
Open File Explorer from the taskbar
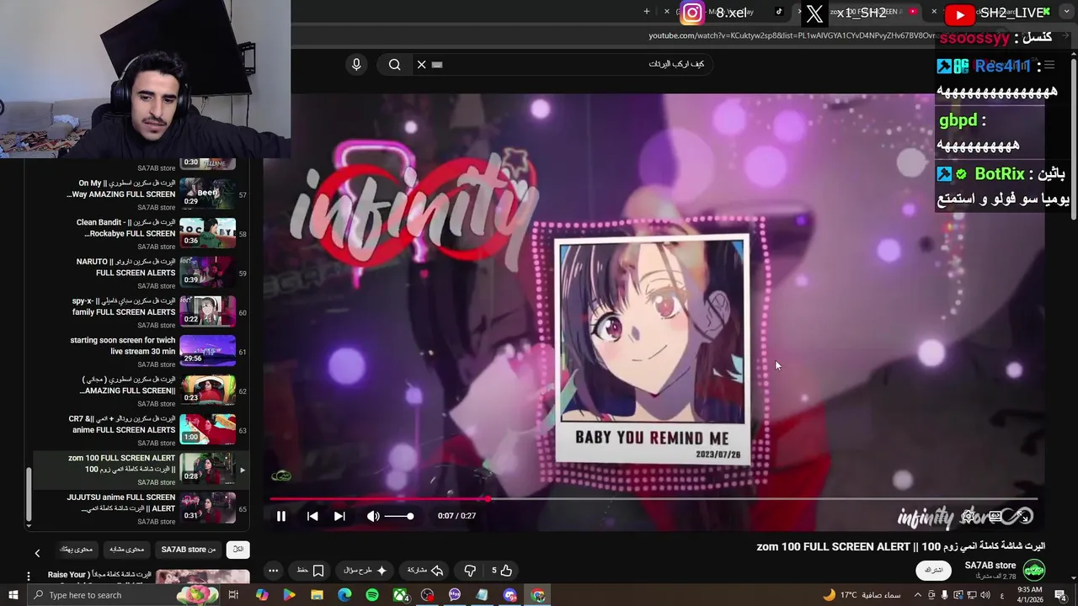click(317, 595)
